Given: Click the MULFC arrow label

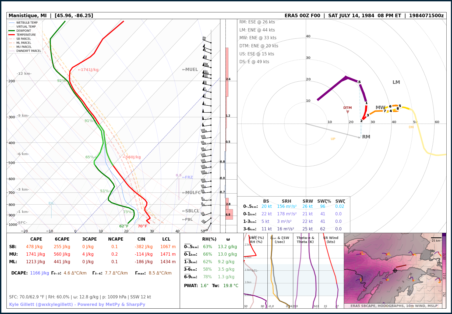Looking at the screenshot, I should [x=191, y=193].
